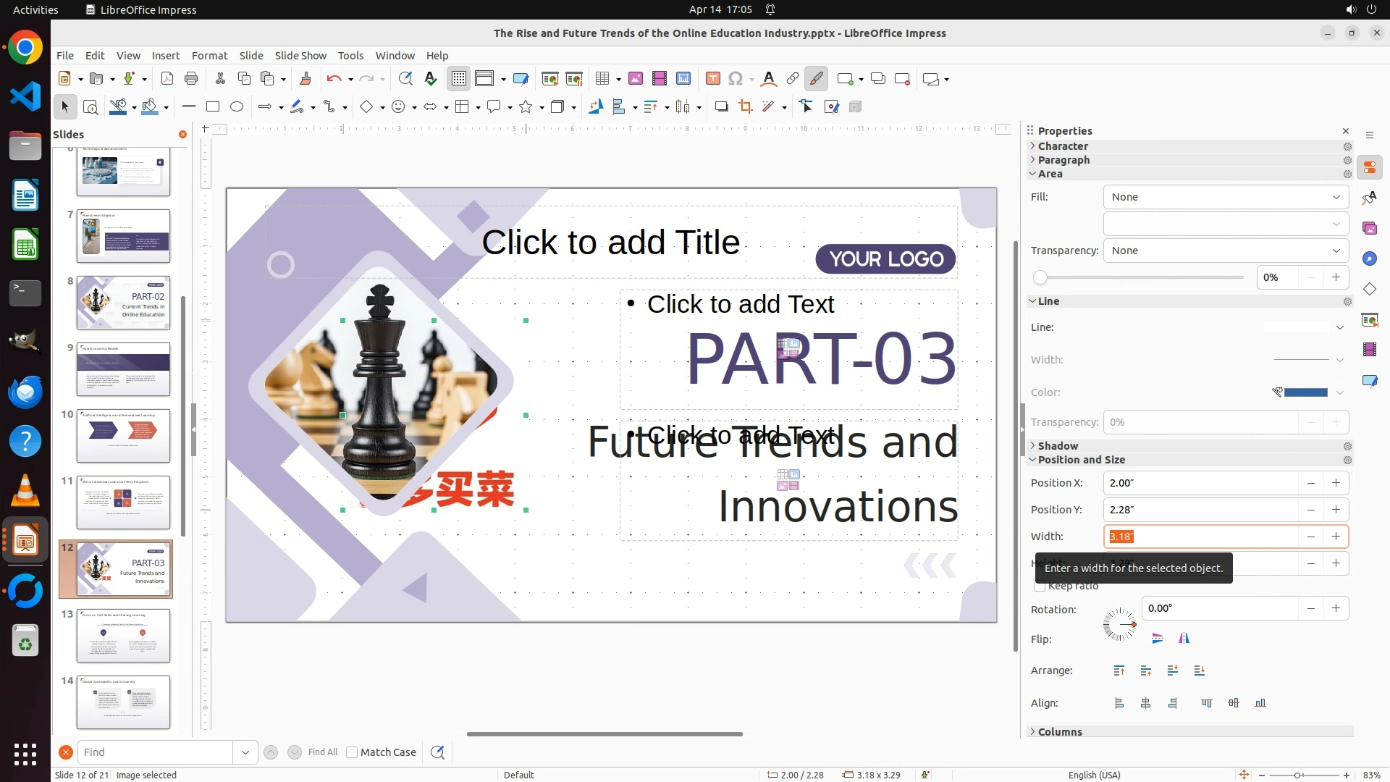Click the Insert Text Box icon
The width and height of the screenshot is (1390, 782).
click(712, 79)
